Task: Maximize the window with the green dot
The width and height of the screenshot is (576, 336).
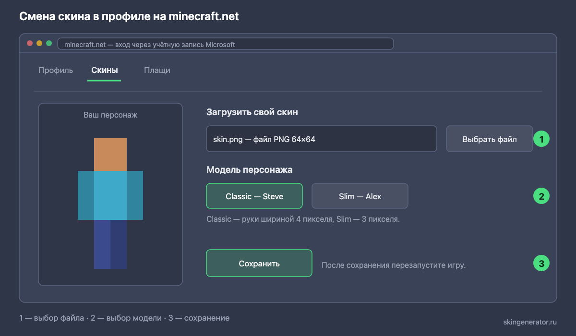Action: coord(49,43)
